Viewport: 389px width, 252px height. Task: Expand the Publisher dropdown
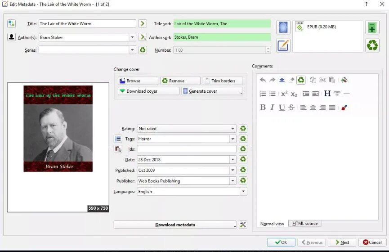pos(233,180)
